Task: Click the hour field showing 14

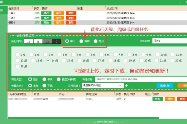Action: [x=29, y=42]
